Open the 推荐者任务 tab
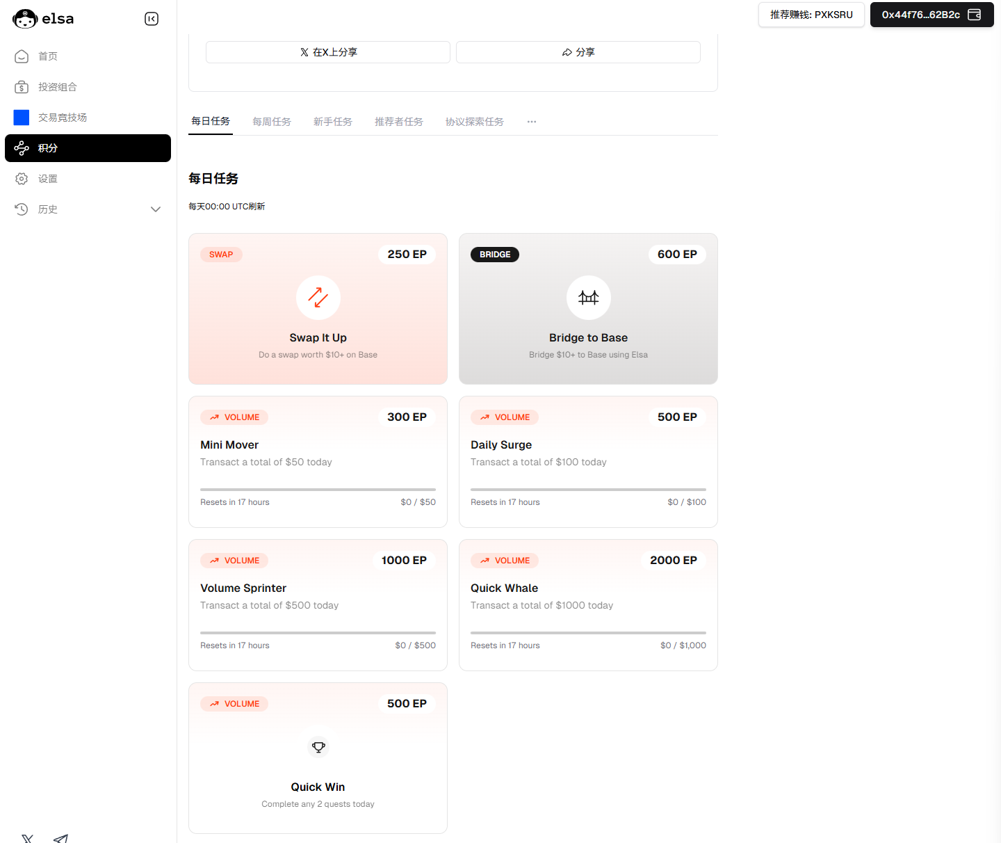Viewport: 1001px width, 843px height. pyautogui.click(x=398, y=122)
